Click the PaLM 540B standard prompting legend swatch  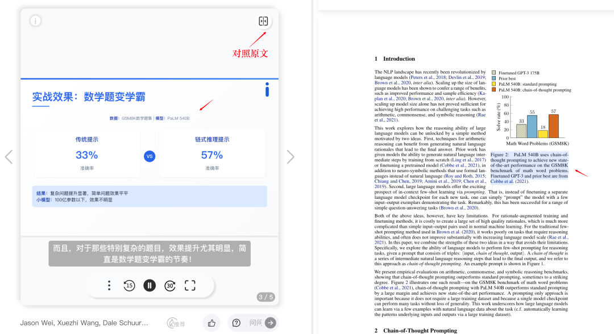[494, 84]
